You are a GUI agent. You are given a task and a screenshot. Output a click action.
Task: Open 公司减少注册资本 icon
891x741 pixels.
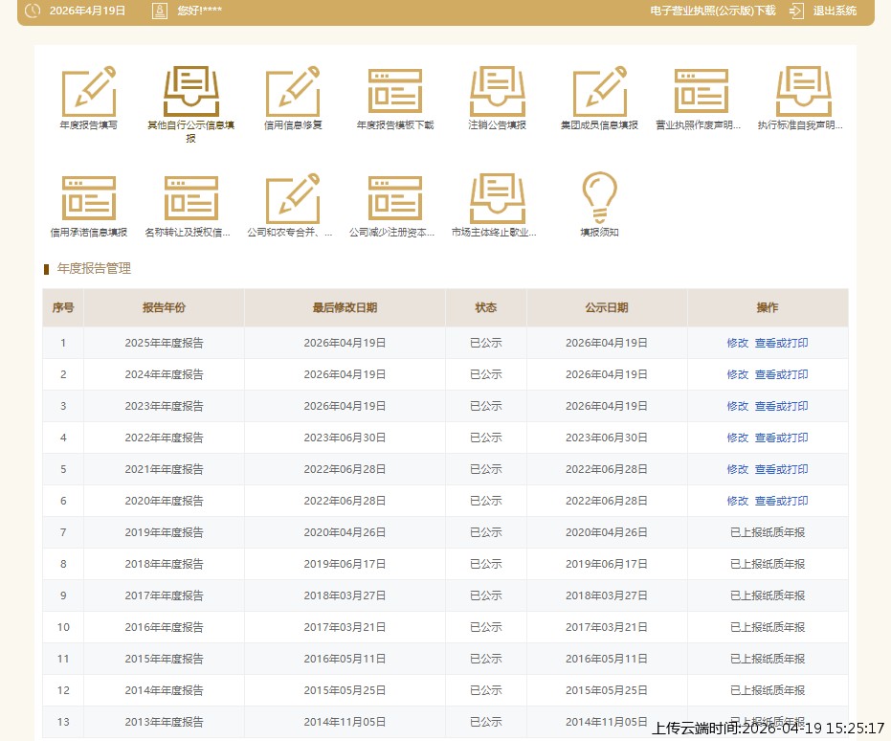tap(395, 199)
